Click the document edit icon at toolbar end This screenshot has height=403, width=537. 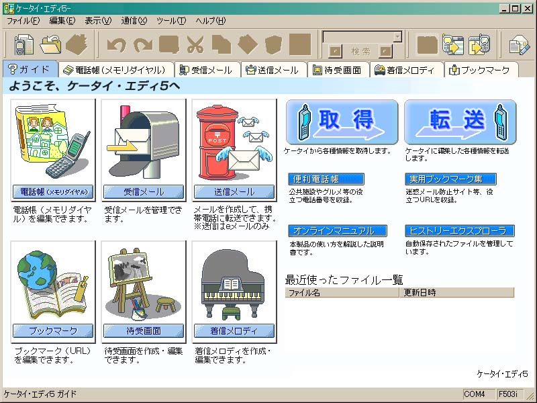coord(519,44)
